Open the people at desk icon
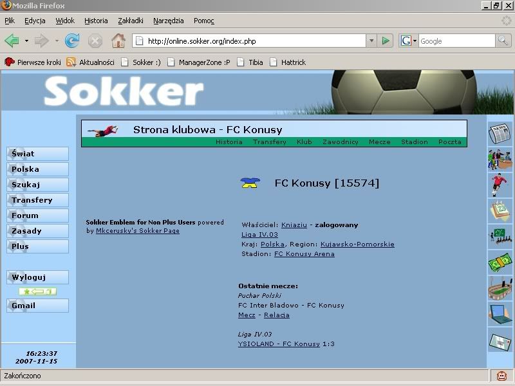This screenshot has width=515, height=386. [500, 160]
